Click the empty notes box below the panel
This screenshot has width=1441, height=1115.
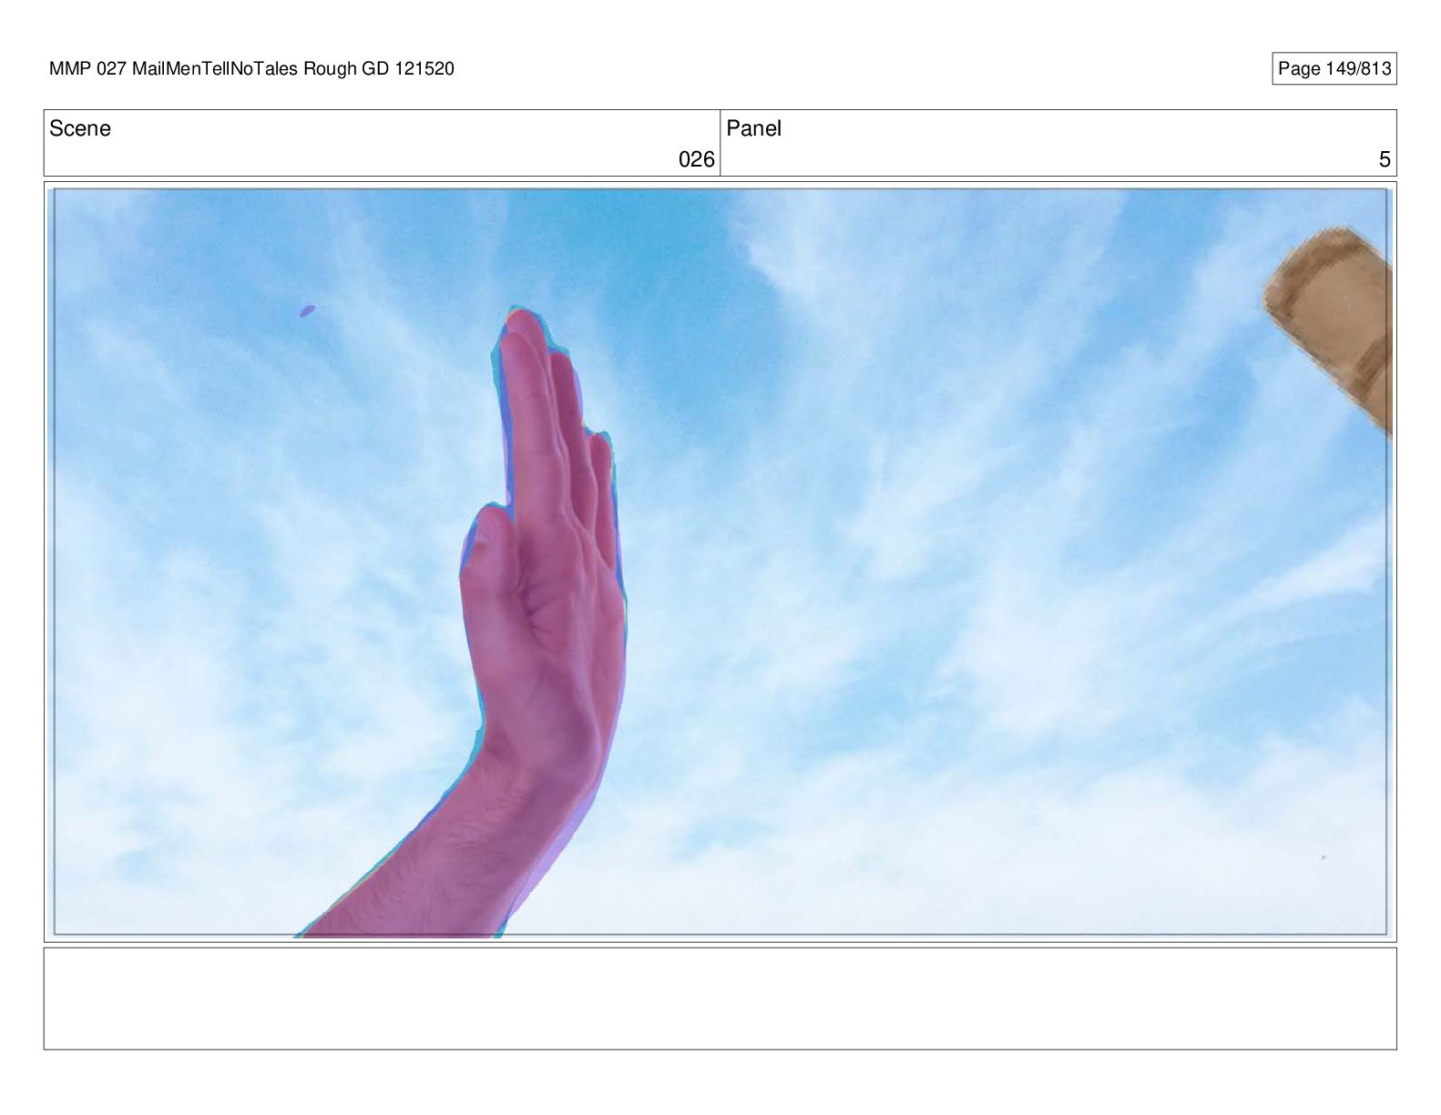tap(720, 998)
